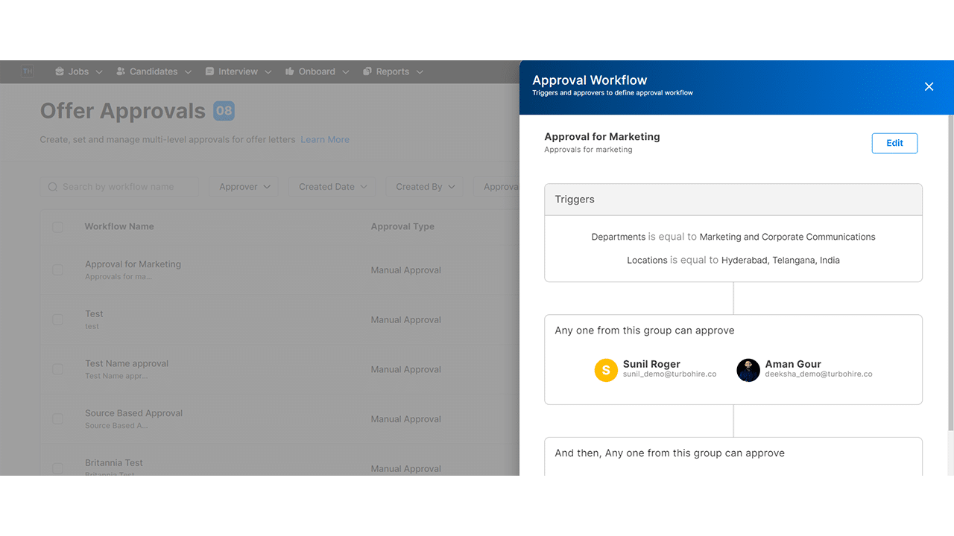Open the Learn More link
954x536 pixels.
[x=324, y=139]
